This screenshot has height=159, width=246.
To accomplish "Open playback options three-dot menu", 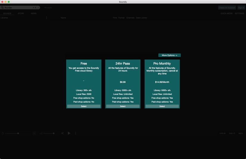I will [76, 133].
